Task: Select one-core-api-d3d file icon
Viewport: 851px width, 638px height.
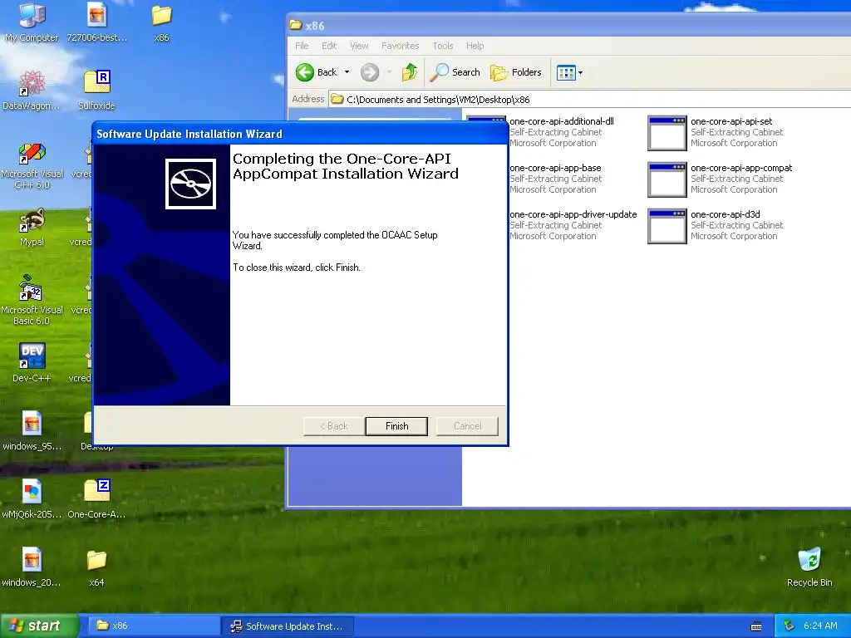Action: point(667,226)
